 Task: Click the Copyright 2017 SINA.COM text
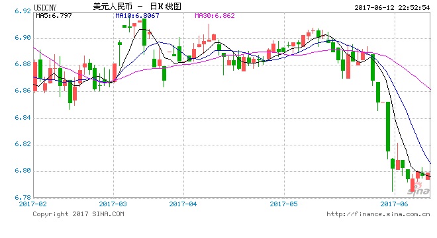pos(78,214)
